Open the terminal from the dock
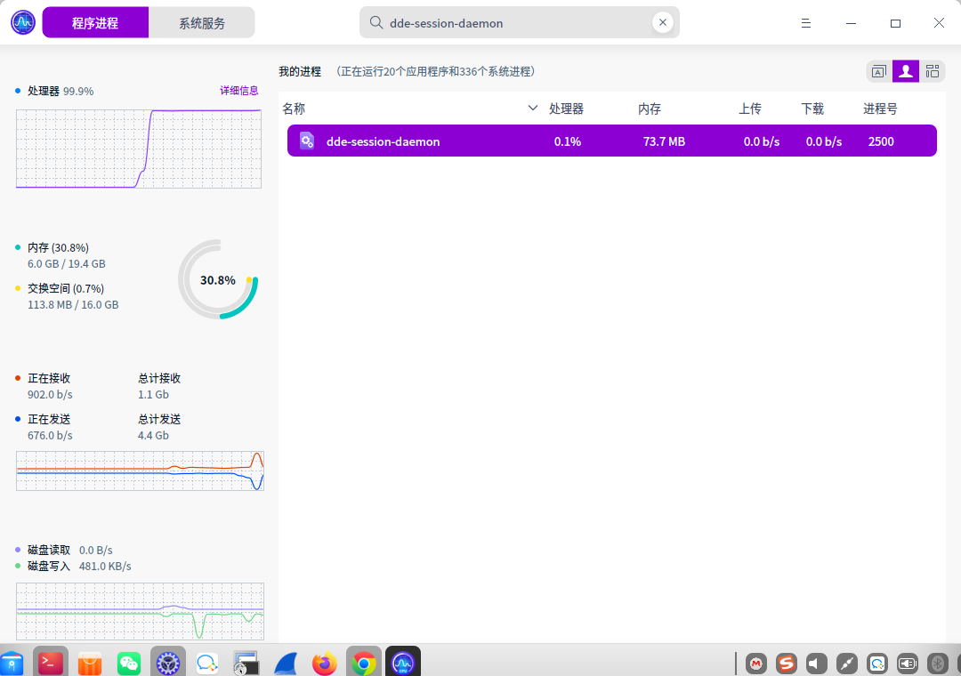Screen dimensions: 961x676 [50, 663]
